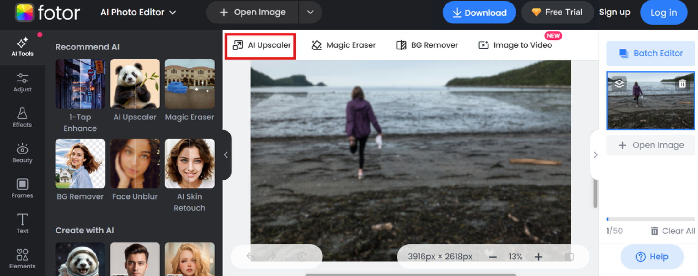Choose the AI Upscaler panda thumbnail
698x276 pixels.
tap(135, 84)
